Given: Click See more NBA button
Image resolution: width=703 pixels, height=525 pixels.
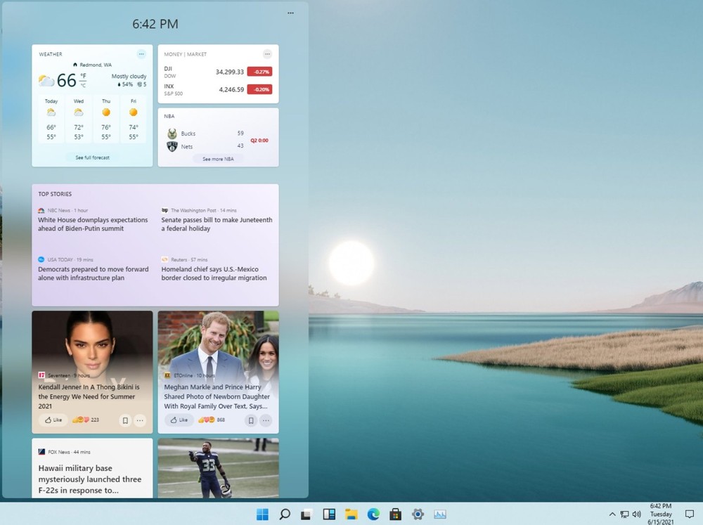Looking at the screenshot, I should (x=218, y=160).
